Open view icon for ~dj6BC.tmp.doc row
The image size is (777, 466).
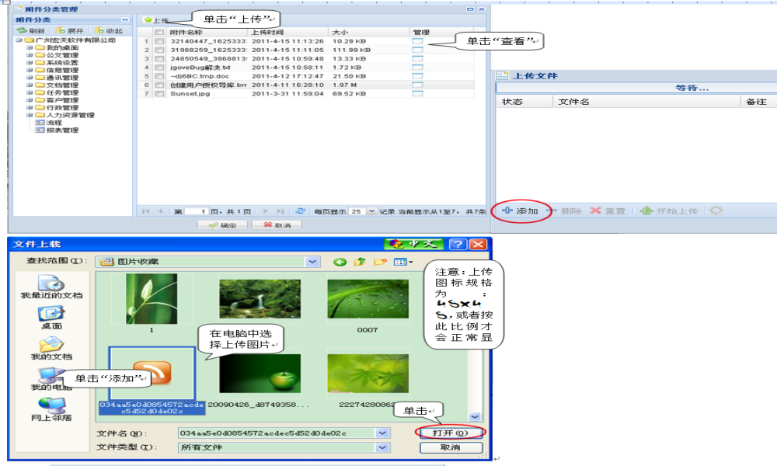(417, 76)
